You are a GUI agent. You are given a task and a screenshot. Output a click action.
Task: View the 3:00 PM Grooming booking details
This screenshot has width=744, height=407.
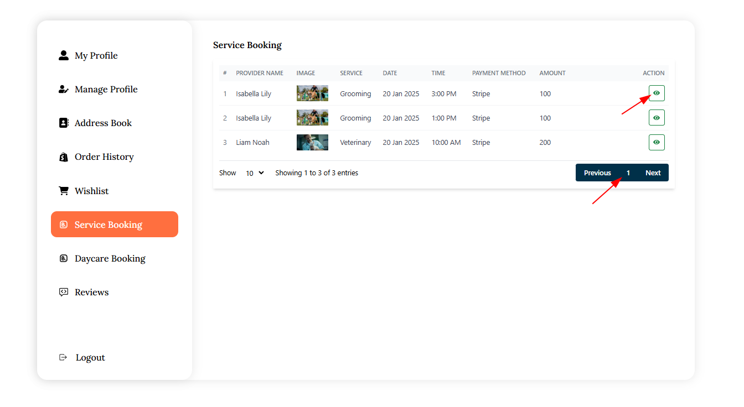(657, 93)
